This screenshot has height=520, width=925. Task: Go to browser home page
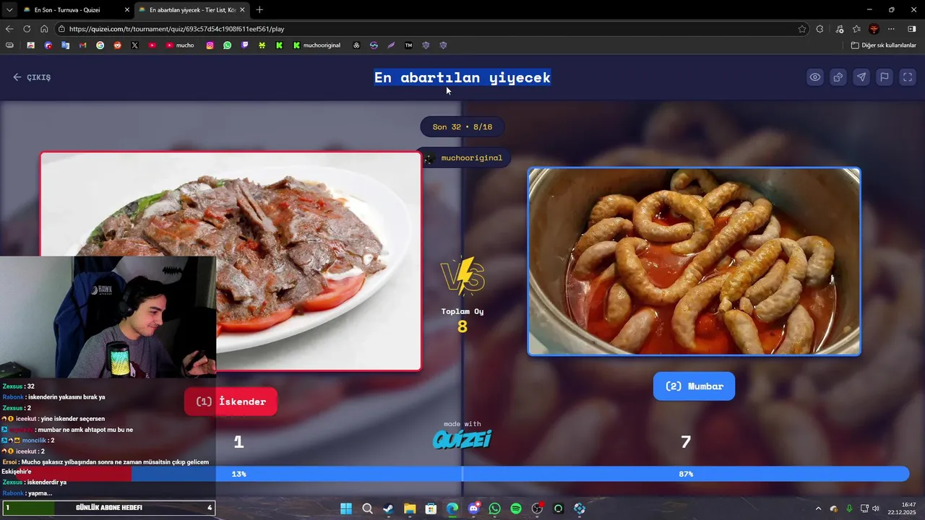(x=44, y=29)
